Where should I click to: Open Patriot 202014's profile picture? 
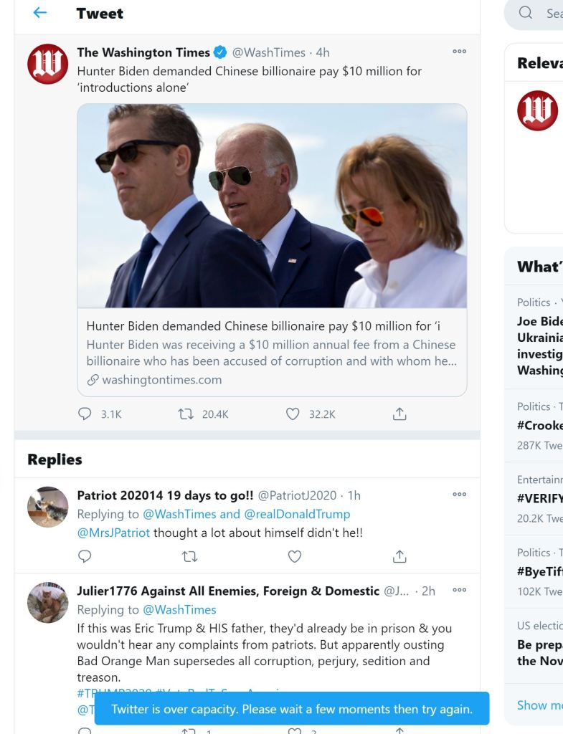pos(47,507)
